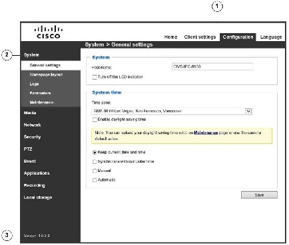Check Turn off the LED indicator
The image size is (289, 245).
pyautogui.click(x=95, y=77)
